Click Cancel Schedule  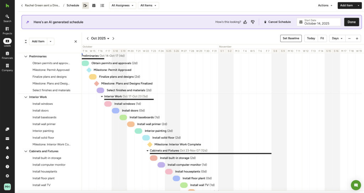pos(277,22)
